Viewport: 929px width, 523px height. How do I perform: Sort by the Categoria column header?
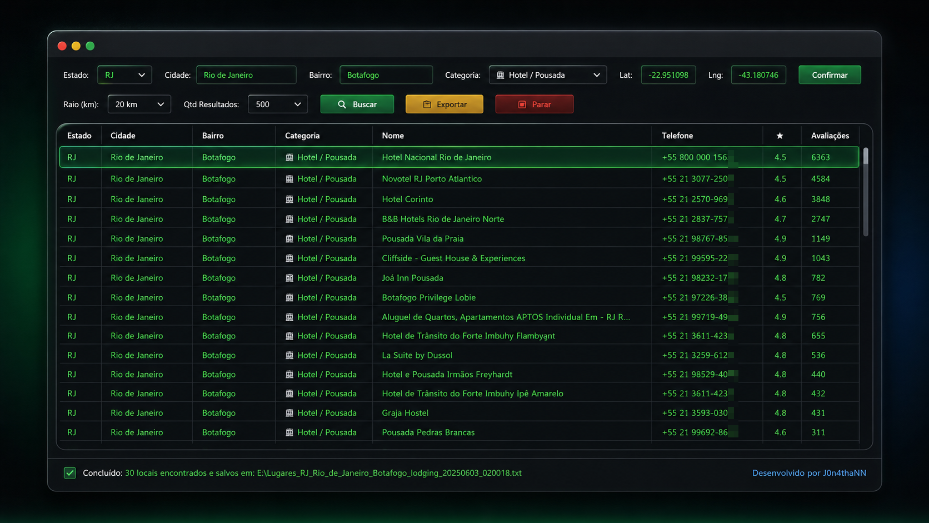click(x=302, y=136)
